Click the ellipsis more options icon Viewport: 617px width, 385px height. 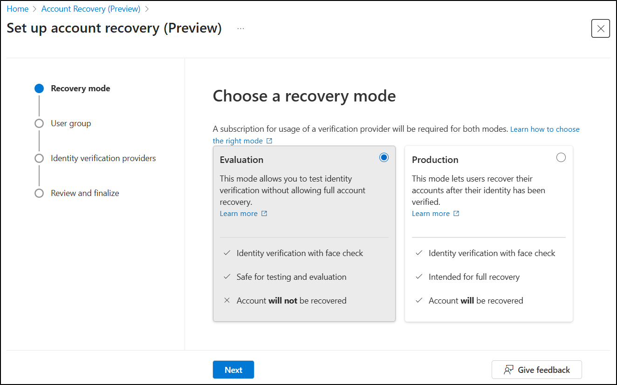point(240,28)
